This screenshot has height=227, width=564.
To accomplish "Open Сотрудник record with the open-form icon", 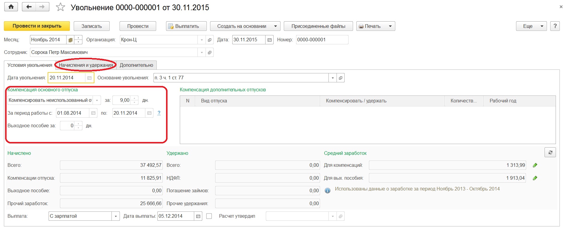I will click(209, 52).
